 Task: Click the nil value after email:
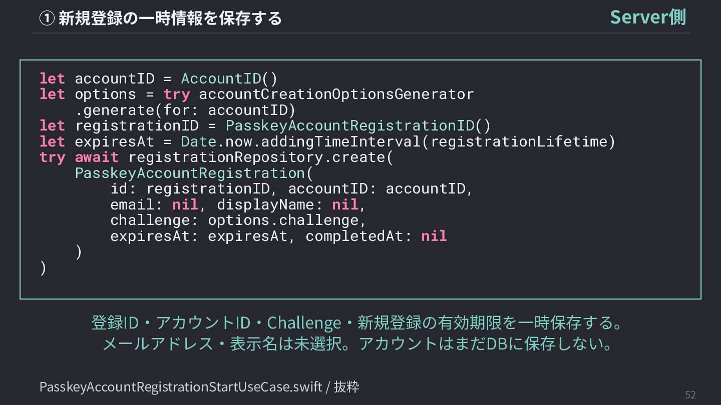coord(185,204)
